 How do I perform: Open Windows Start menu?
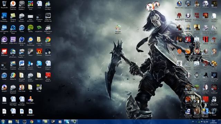pos(3,122)
